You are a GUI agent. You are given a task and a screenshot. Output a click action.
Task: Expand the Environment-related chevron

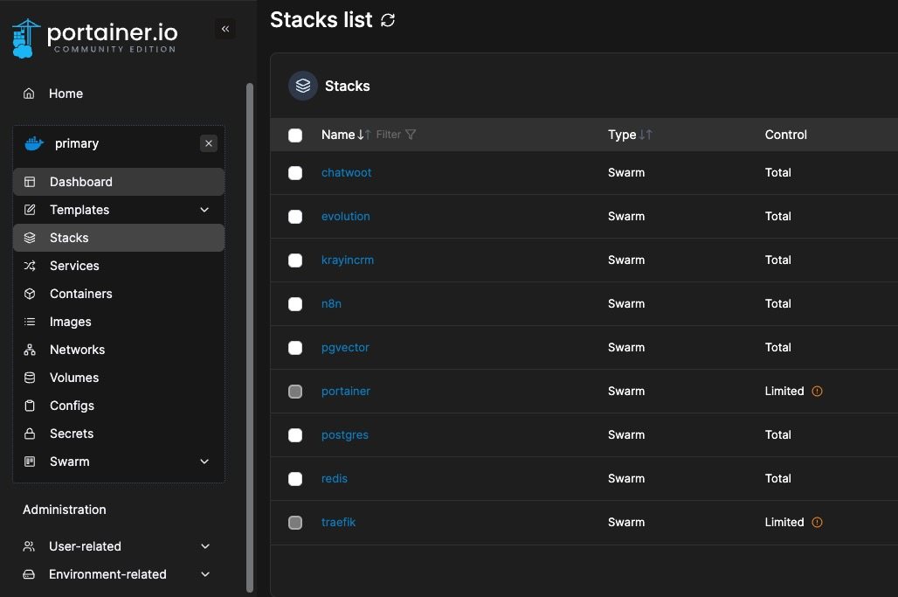[x=205, y=574]
